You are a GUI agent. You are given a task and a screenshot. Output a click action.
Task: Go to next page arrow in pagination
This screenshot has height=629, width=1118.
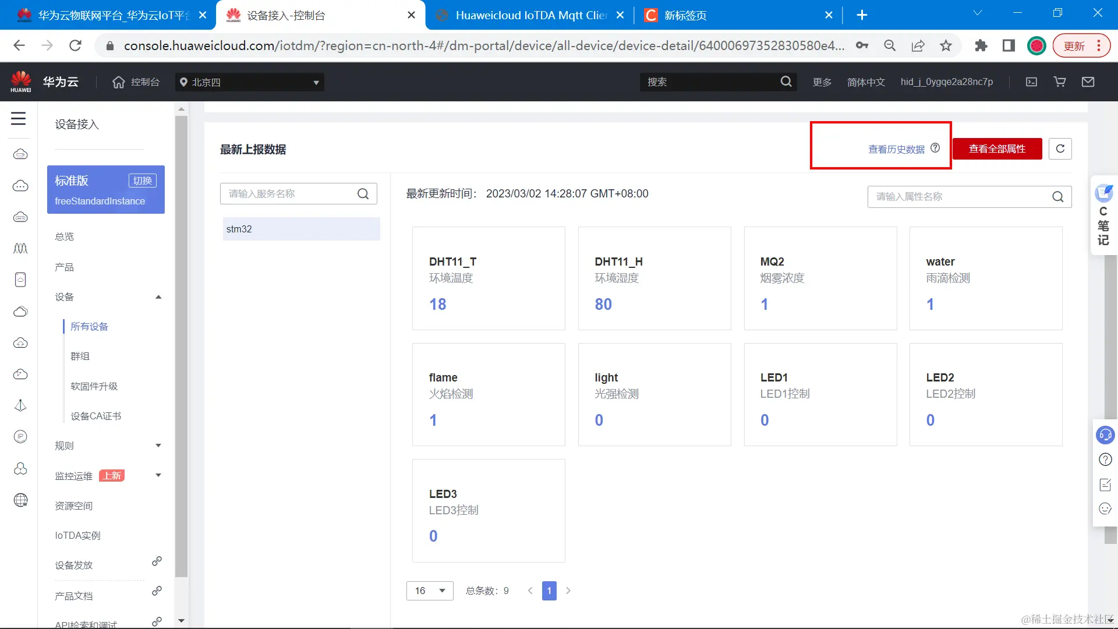[x=568, y=591]
